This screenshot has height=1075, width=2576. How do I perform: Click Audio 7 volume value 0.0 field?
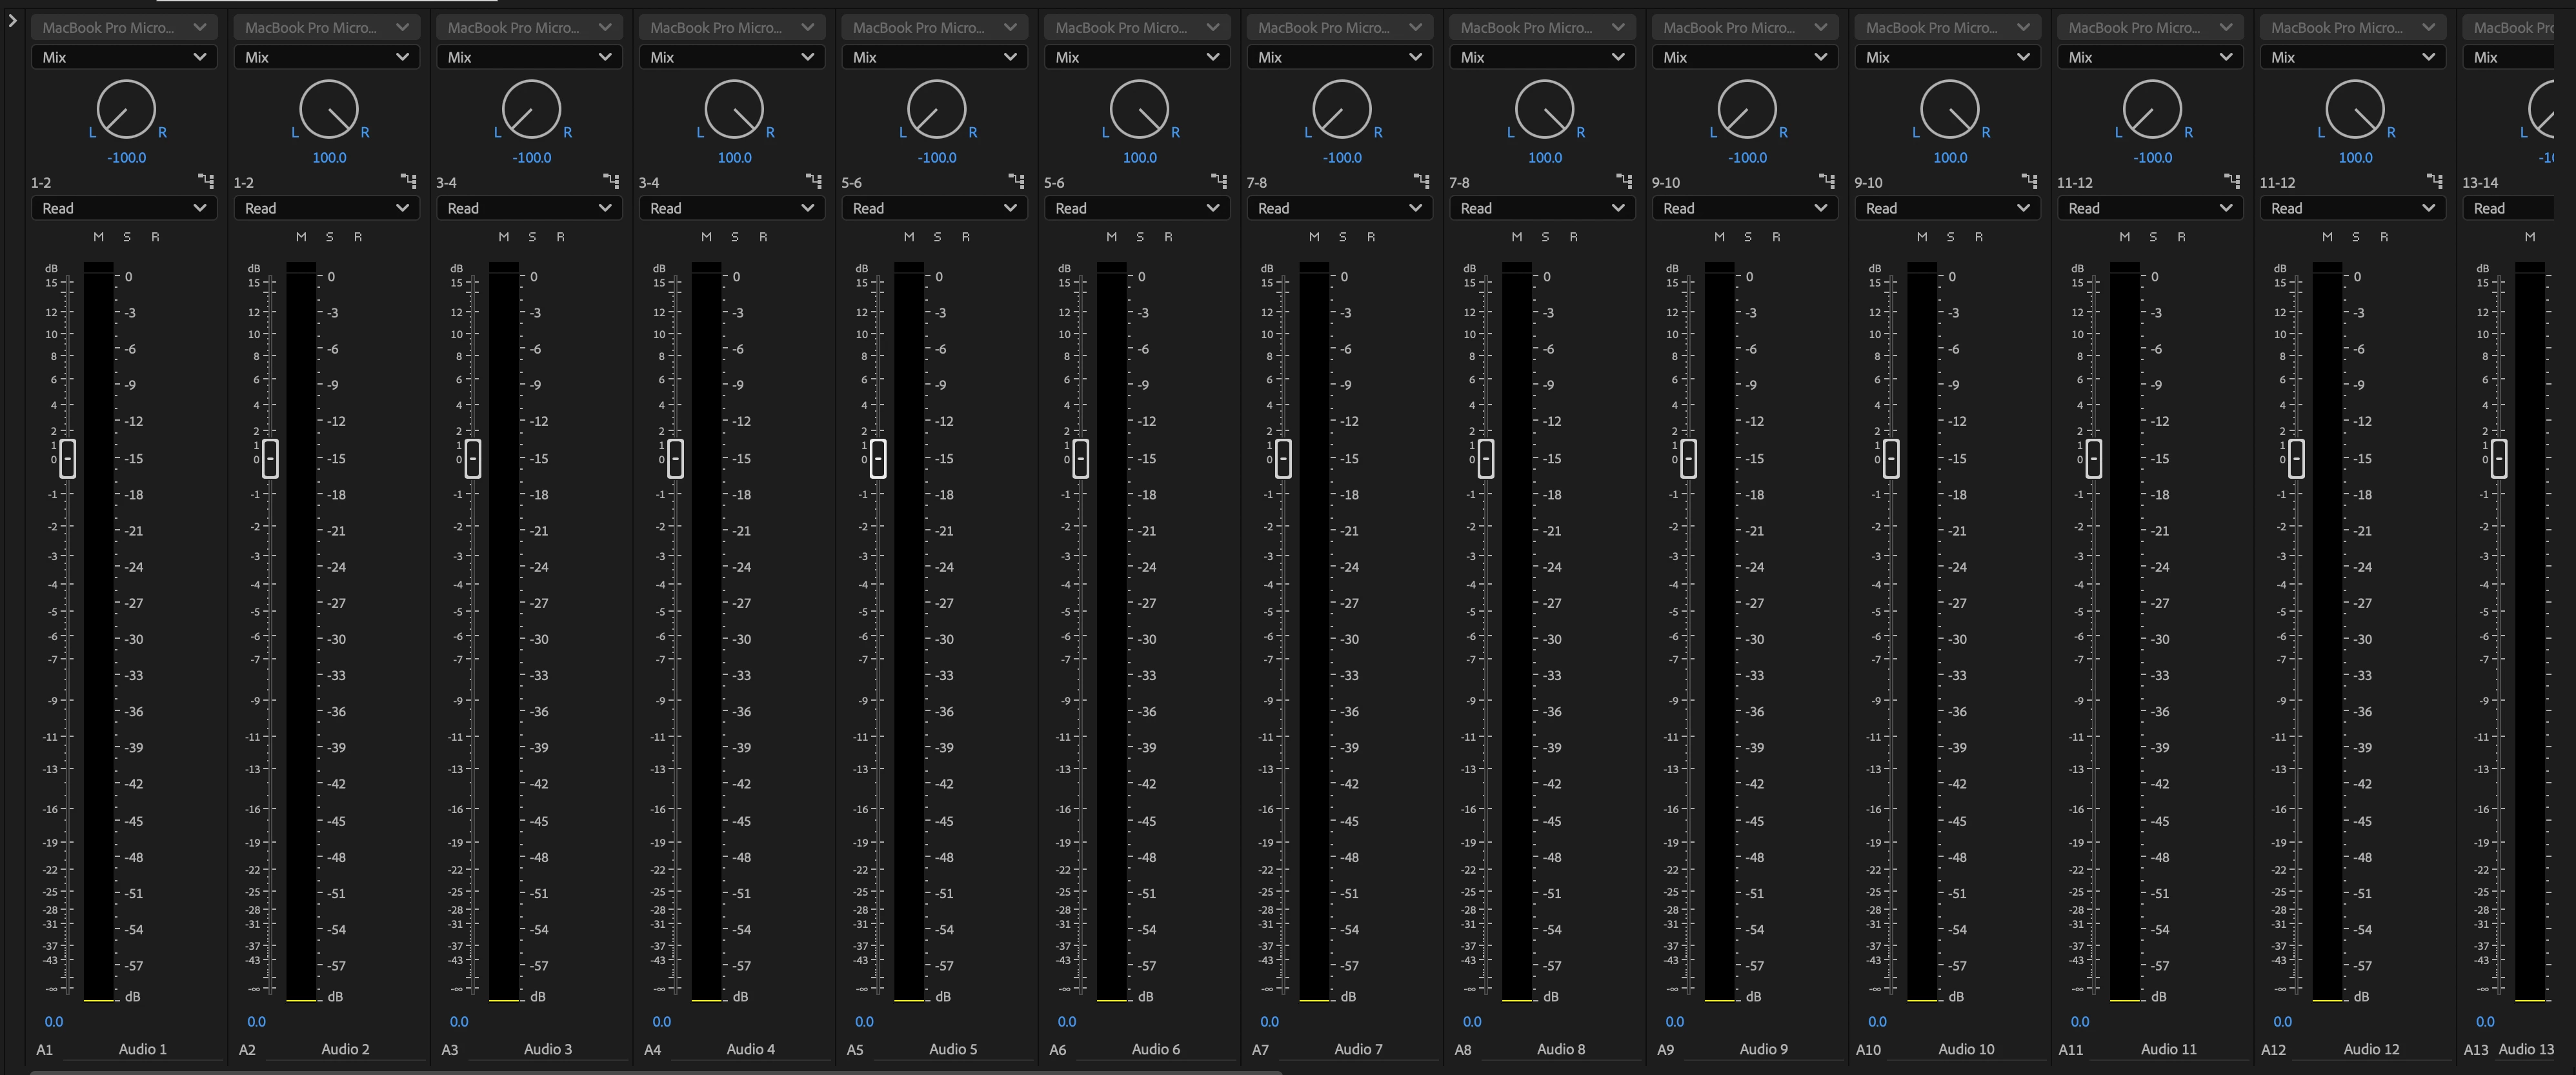click(1269, 1022)
